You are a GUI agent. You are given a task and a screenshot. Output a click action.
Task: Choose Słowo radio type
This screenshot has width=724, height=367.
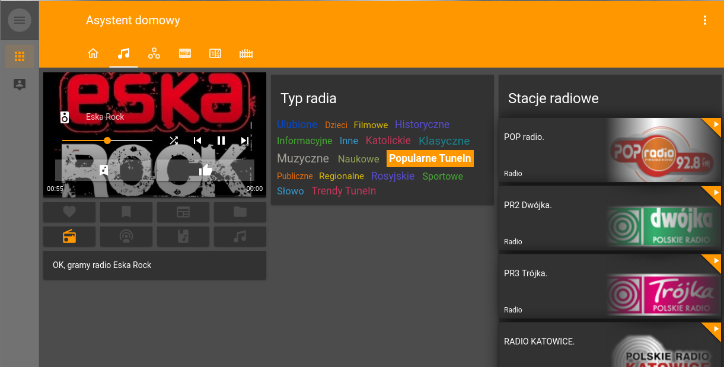coord(291,191)
